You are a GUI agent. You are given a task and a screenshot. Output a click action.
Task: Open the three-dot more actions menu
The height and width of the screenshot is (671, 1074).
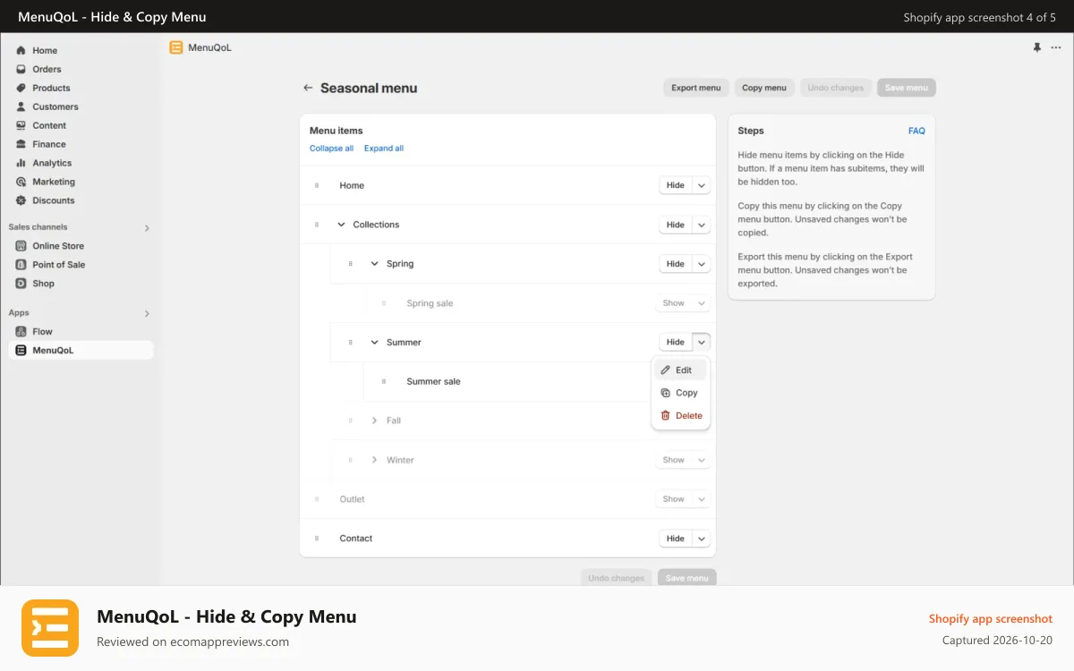pos(1056,47)
